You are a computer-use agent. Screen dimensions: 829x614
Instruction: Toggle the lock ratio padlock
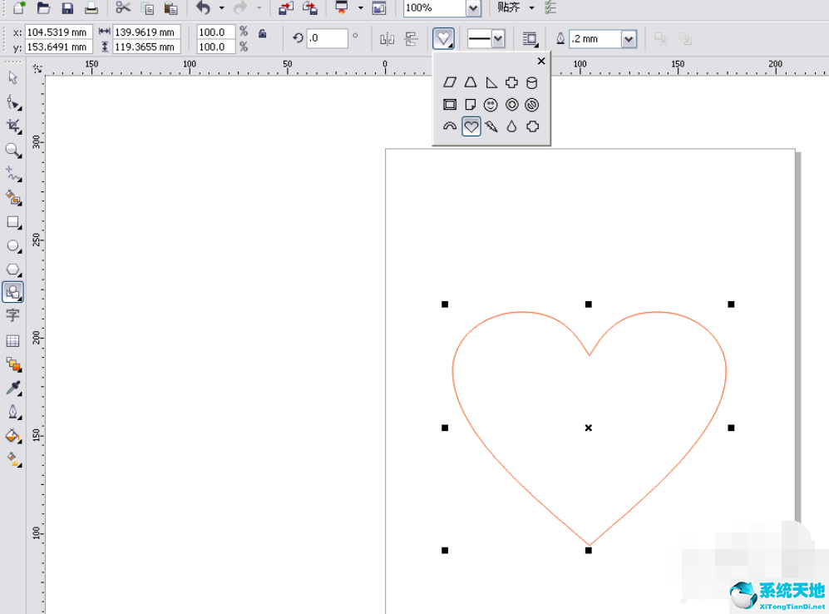[263, 34]
